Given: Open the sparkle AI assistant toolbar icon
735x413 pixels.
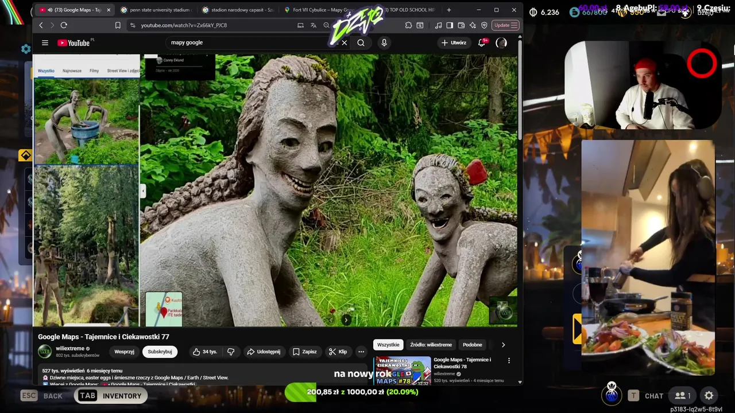Looking at the screenshot, I should pos(473,25).
